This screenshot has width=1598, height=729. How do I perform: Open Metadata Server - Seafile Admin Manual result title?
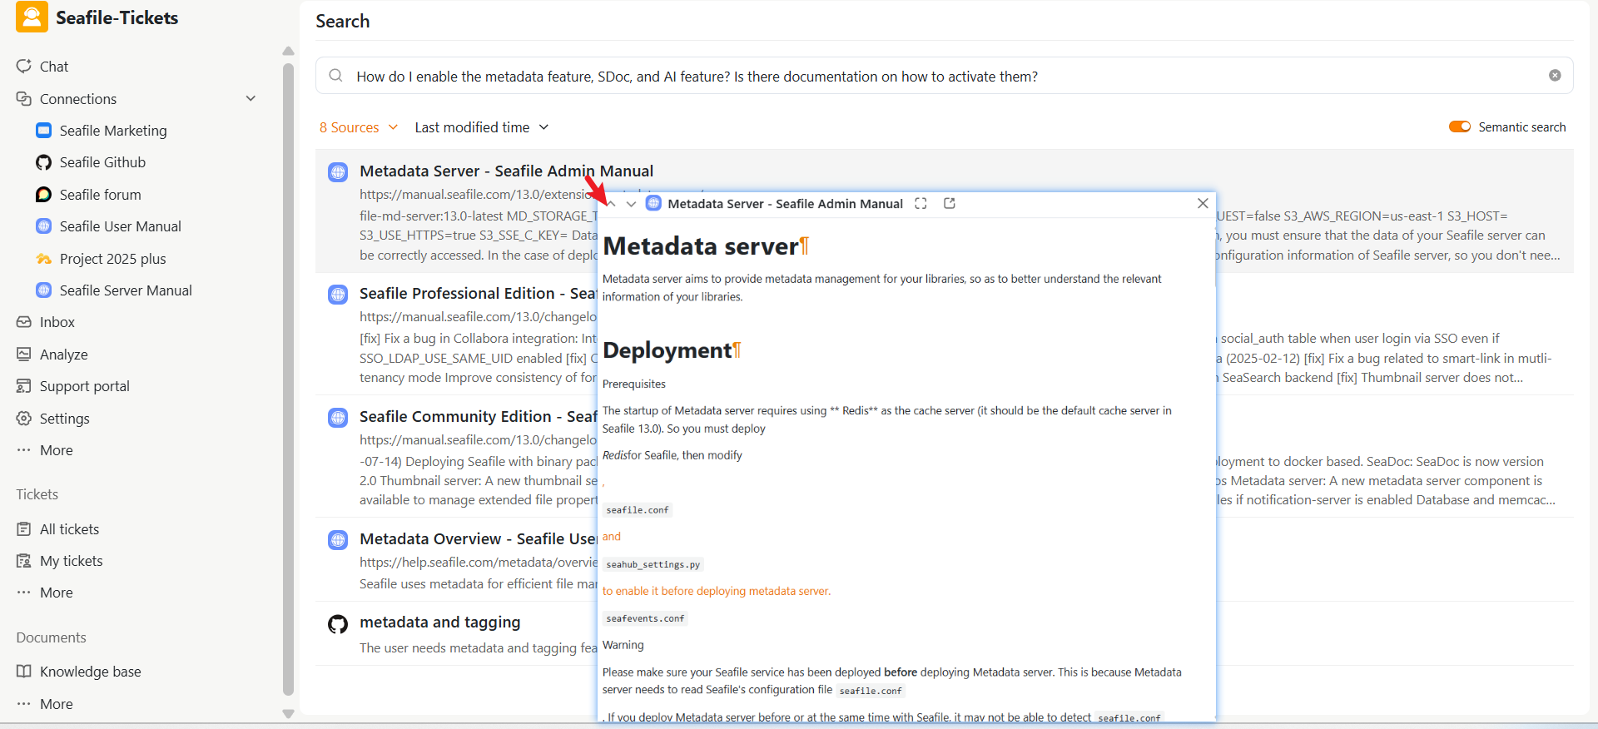506,171
